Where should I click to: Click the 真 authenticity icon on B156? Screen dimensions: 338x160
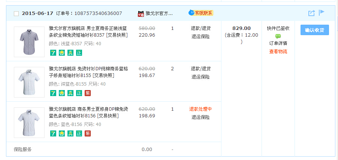pyautogui.click(x=70, y=133)
